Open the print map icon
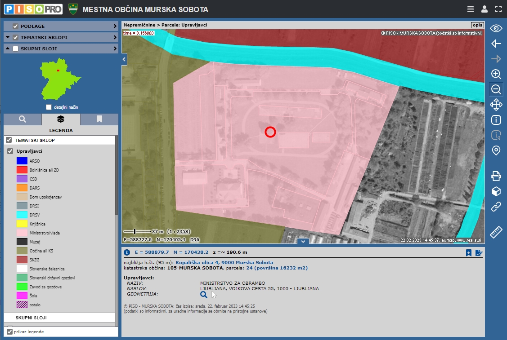 click(x=496, y=176)
